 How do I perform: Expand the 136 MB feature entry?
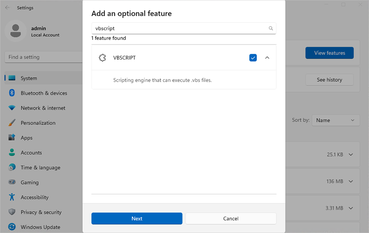(351, 181)
